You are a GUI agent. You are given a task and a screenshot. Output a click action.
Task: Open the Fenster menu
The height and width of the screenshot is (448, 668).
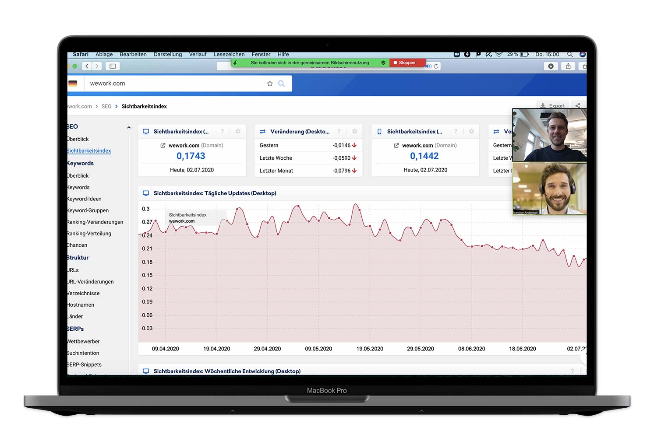[x=261, y=54]
